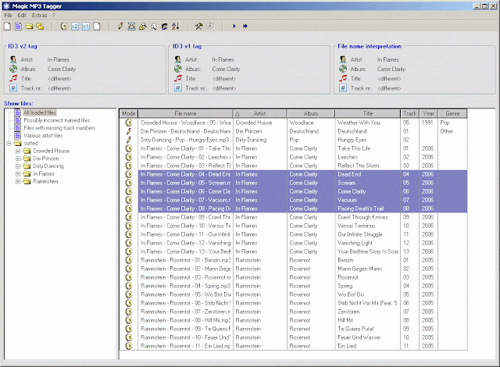Click the single blue arrow toolbar icon
Image resolution: width=500 pixels, height=367 pixels.
(234, 26)
